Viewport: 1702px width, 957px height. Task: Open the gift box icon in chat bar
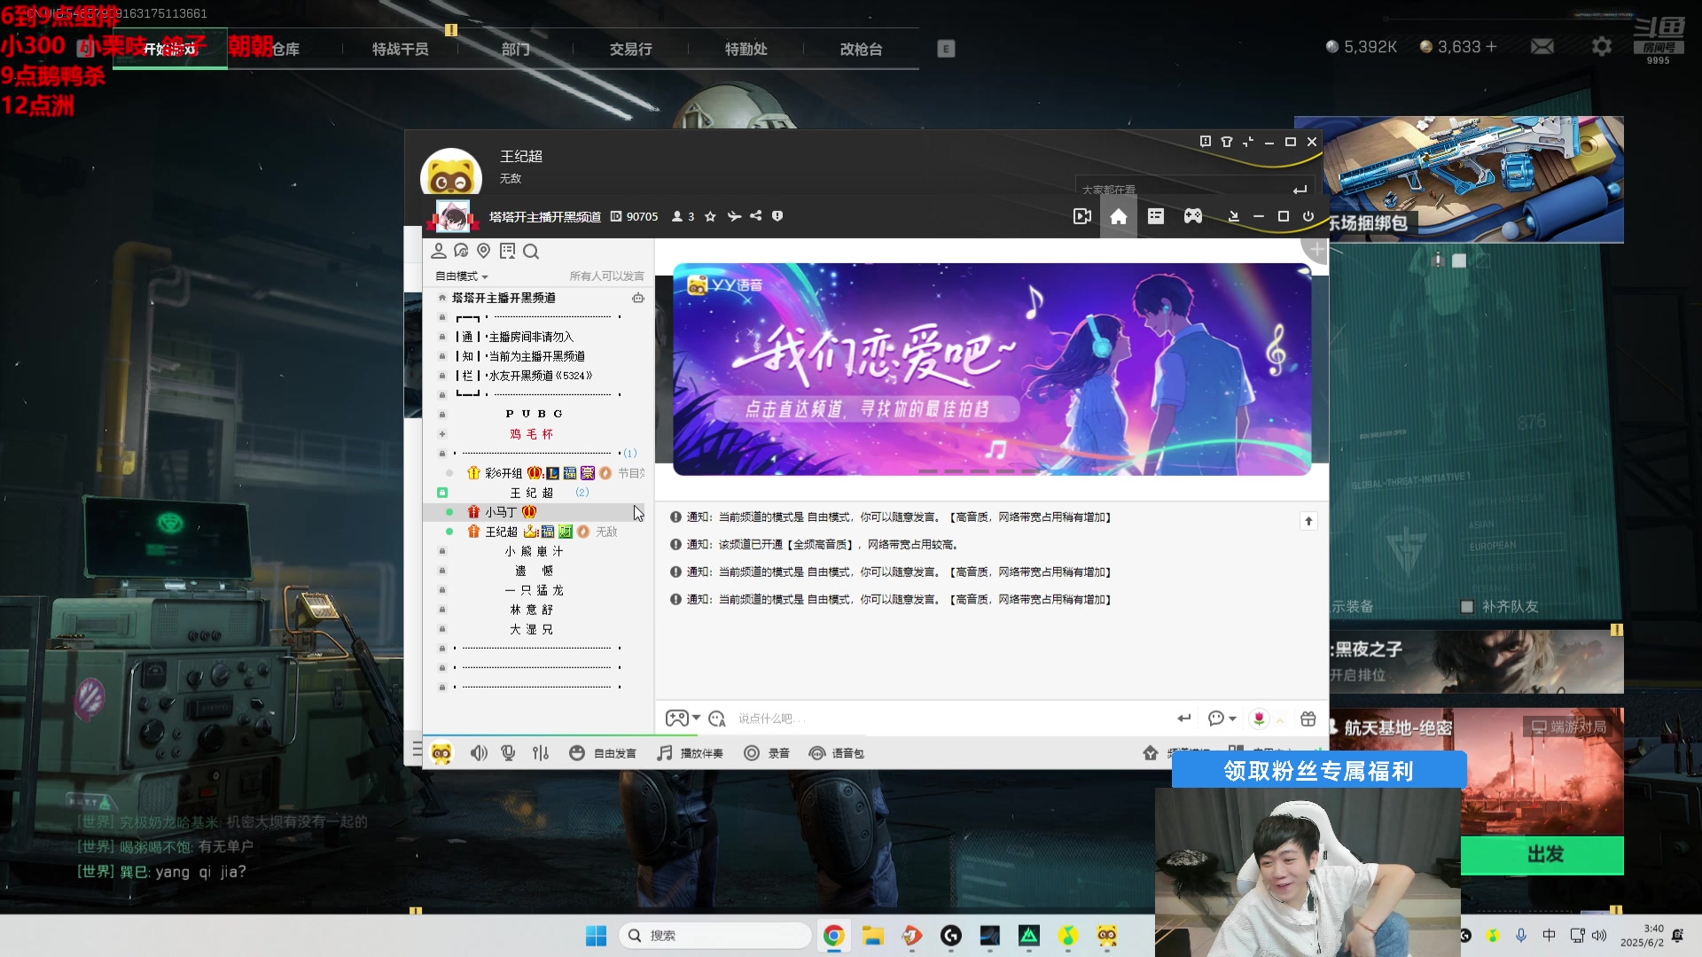click(x=1308, y=719)
